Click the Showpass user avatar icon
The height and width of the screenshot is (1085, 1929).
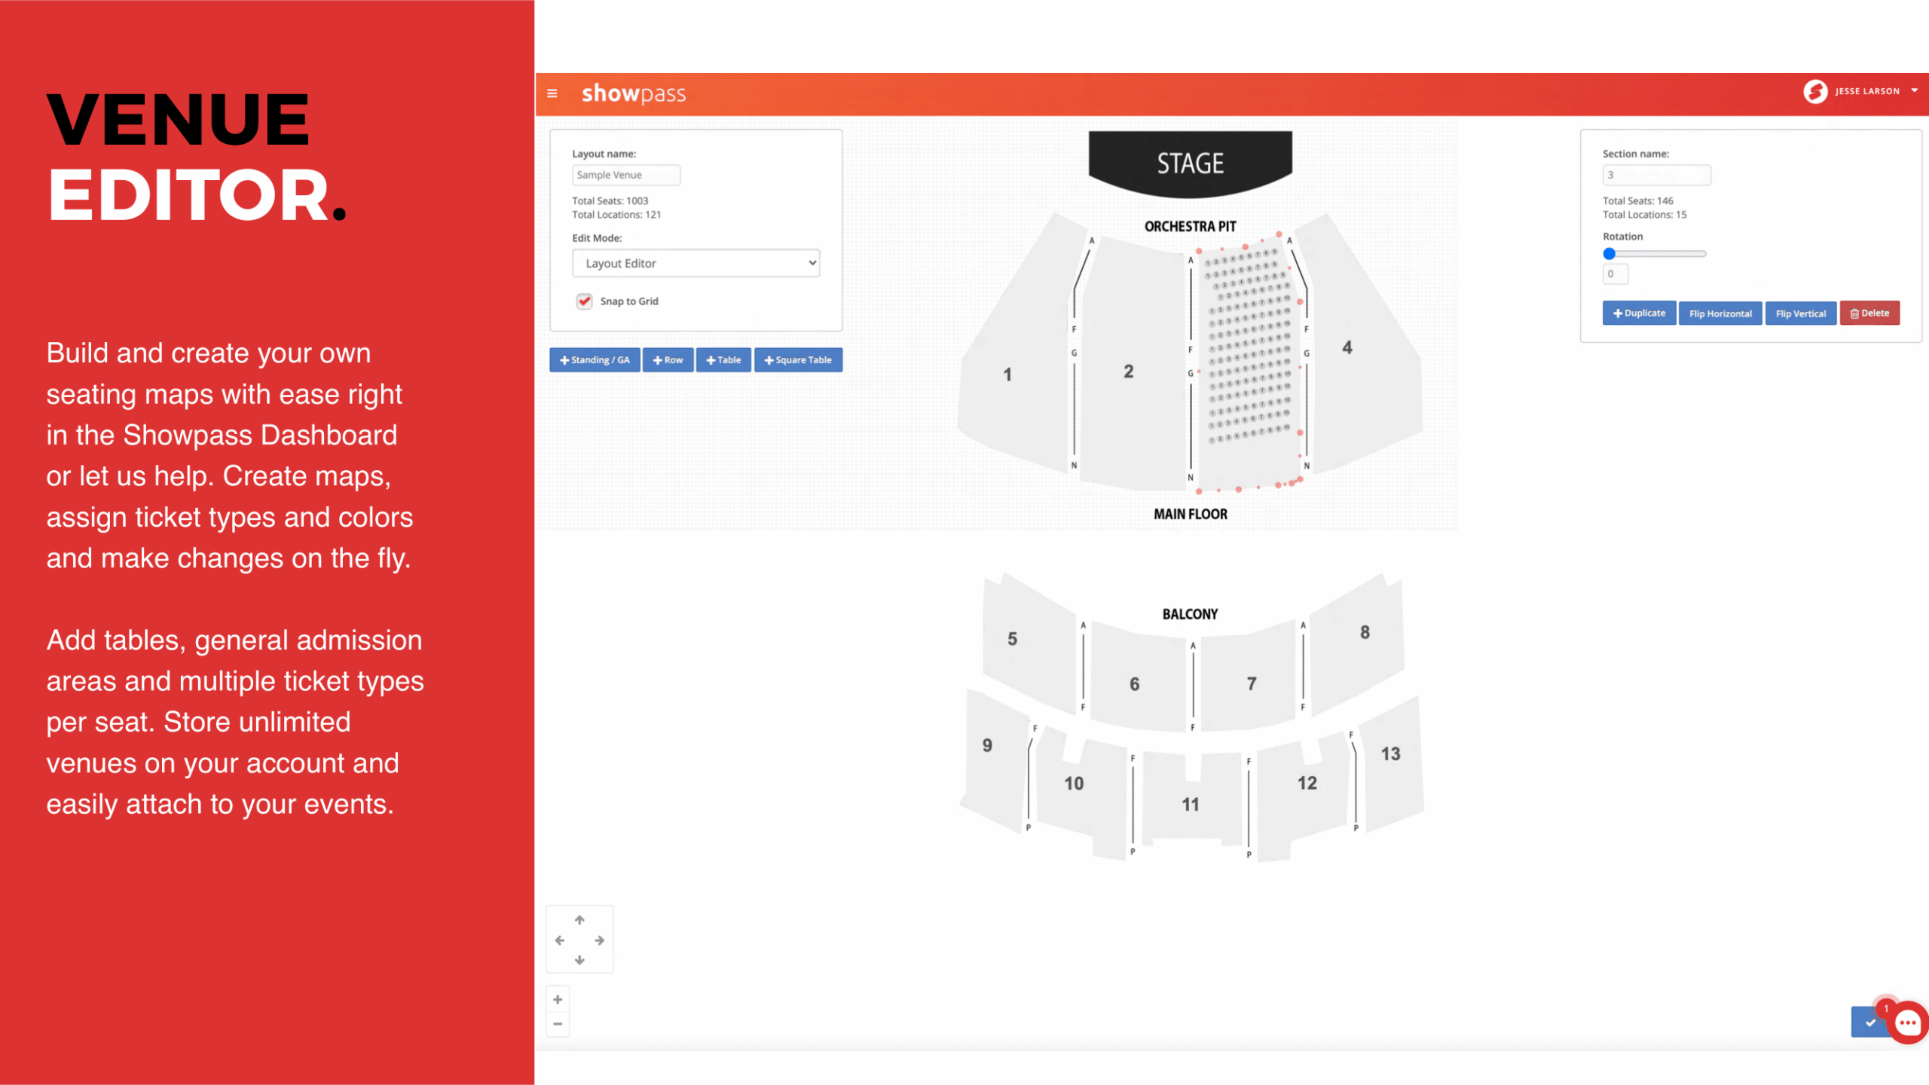(1815, 91)
